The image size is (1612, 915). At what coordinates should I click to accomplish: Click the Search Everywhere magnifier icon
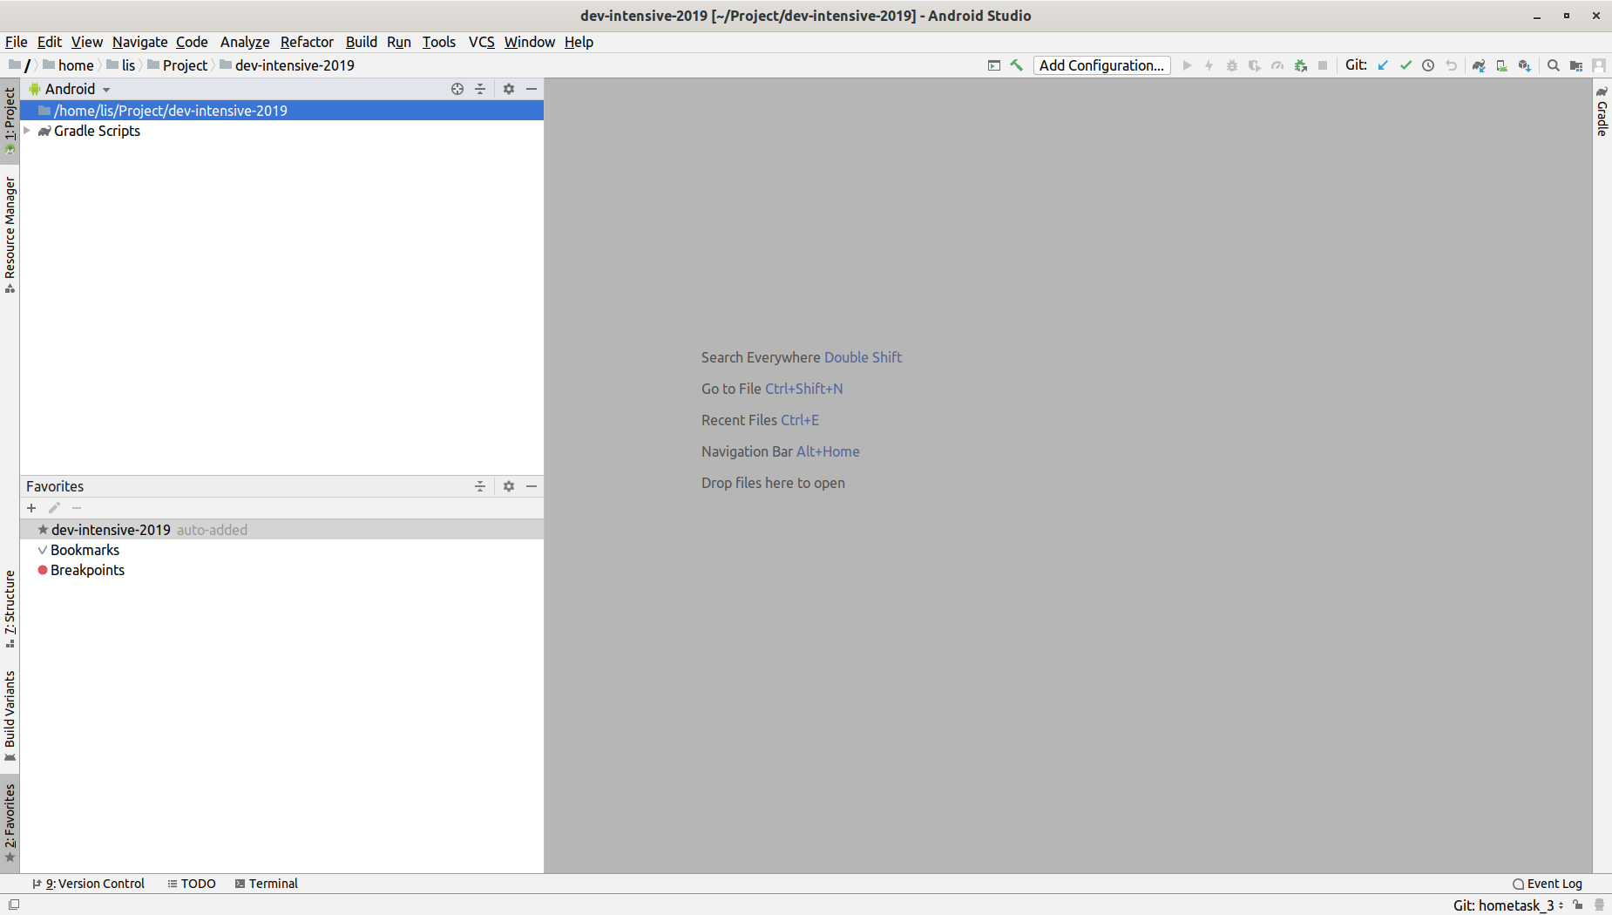coord(1554,65)
